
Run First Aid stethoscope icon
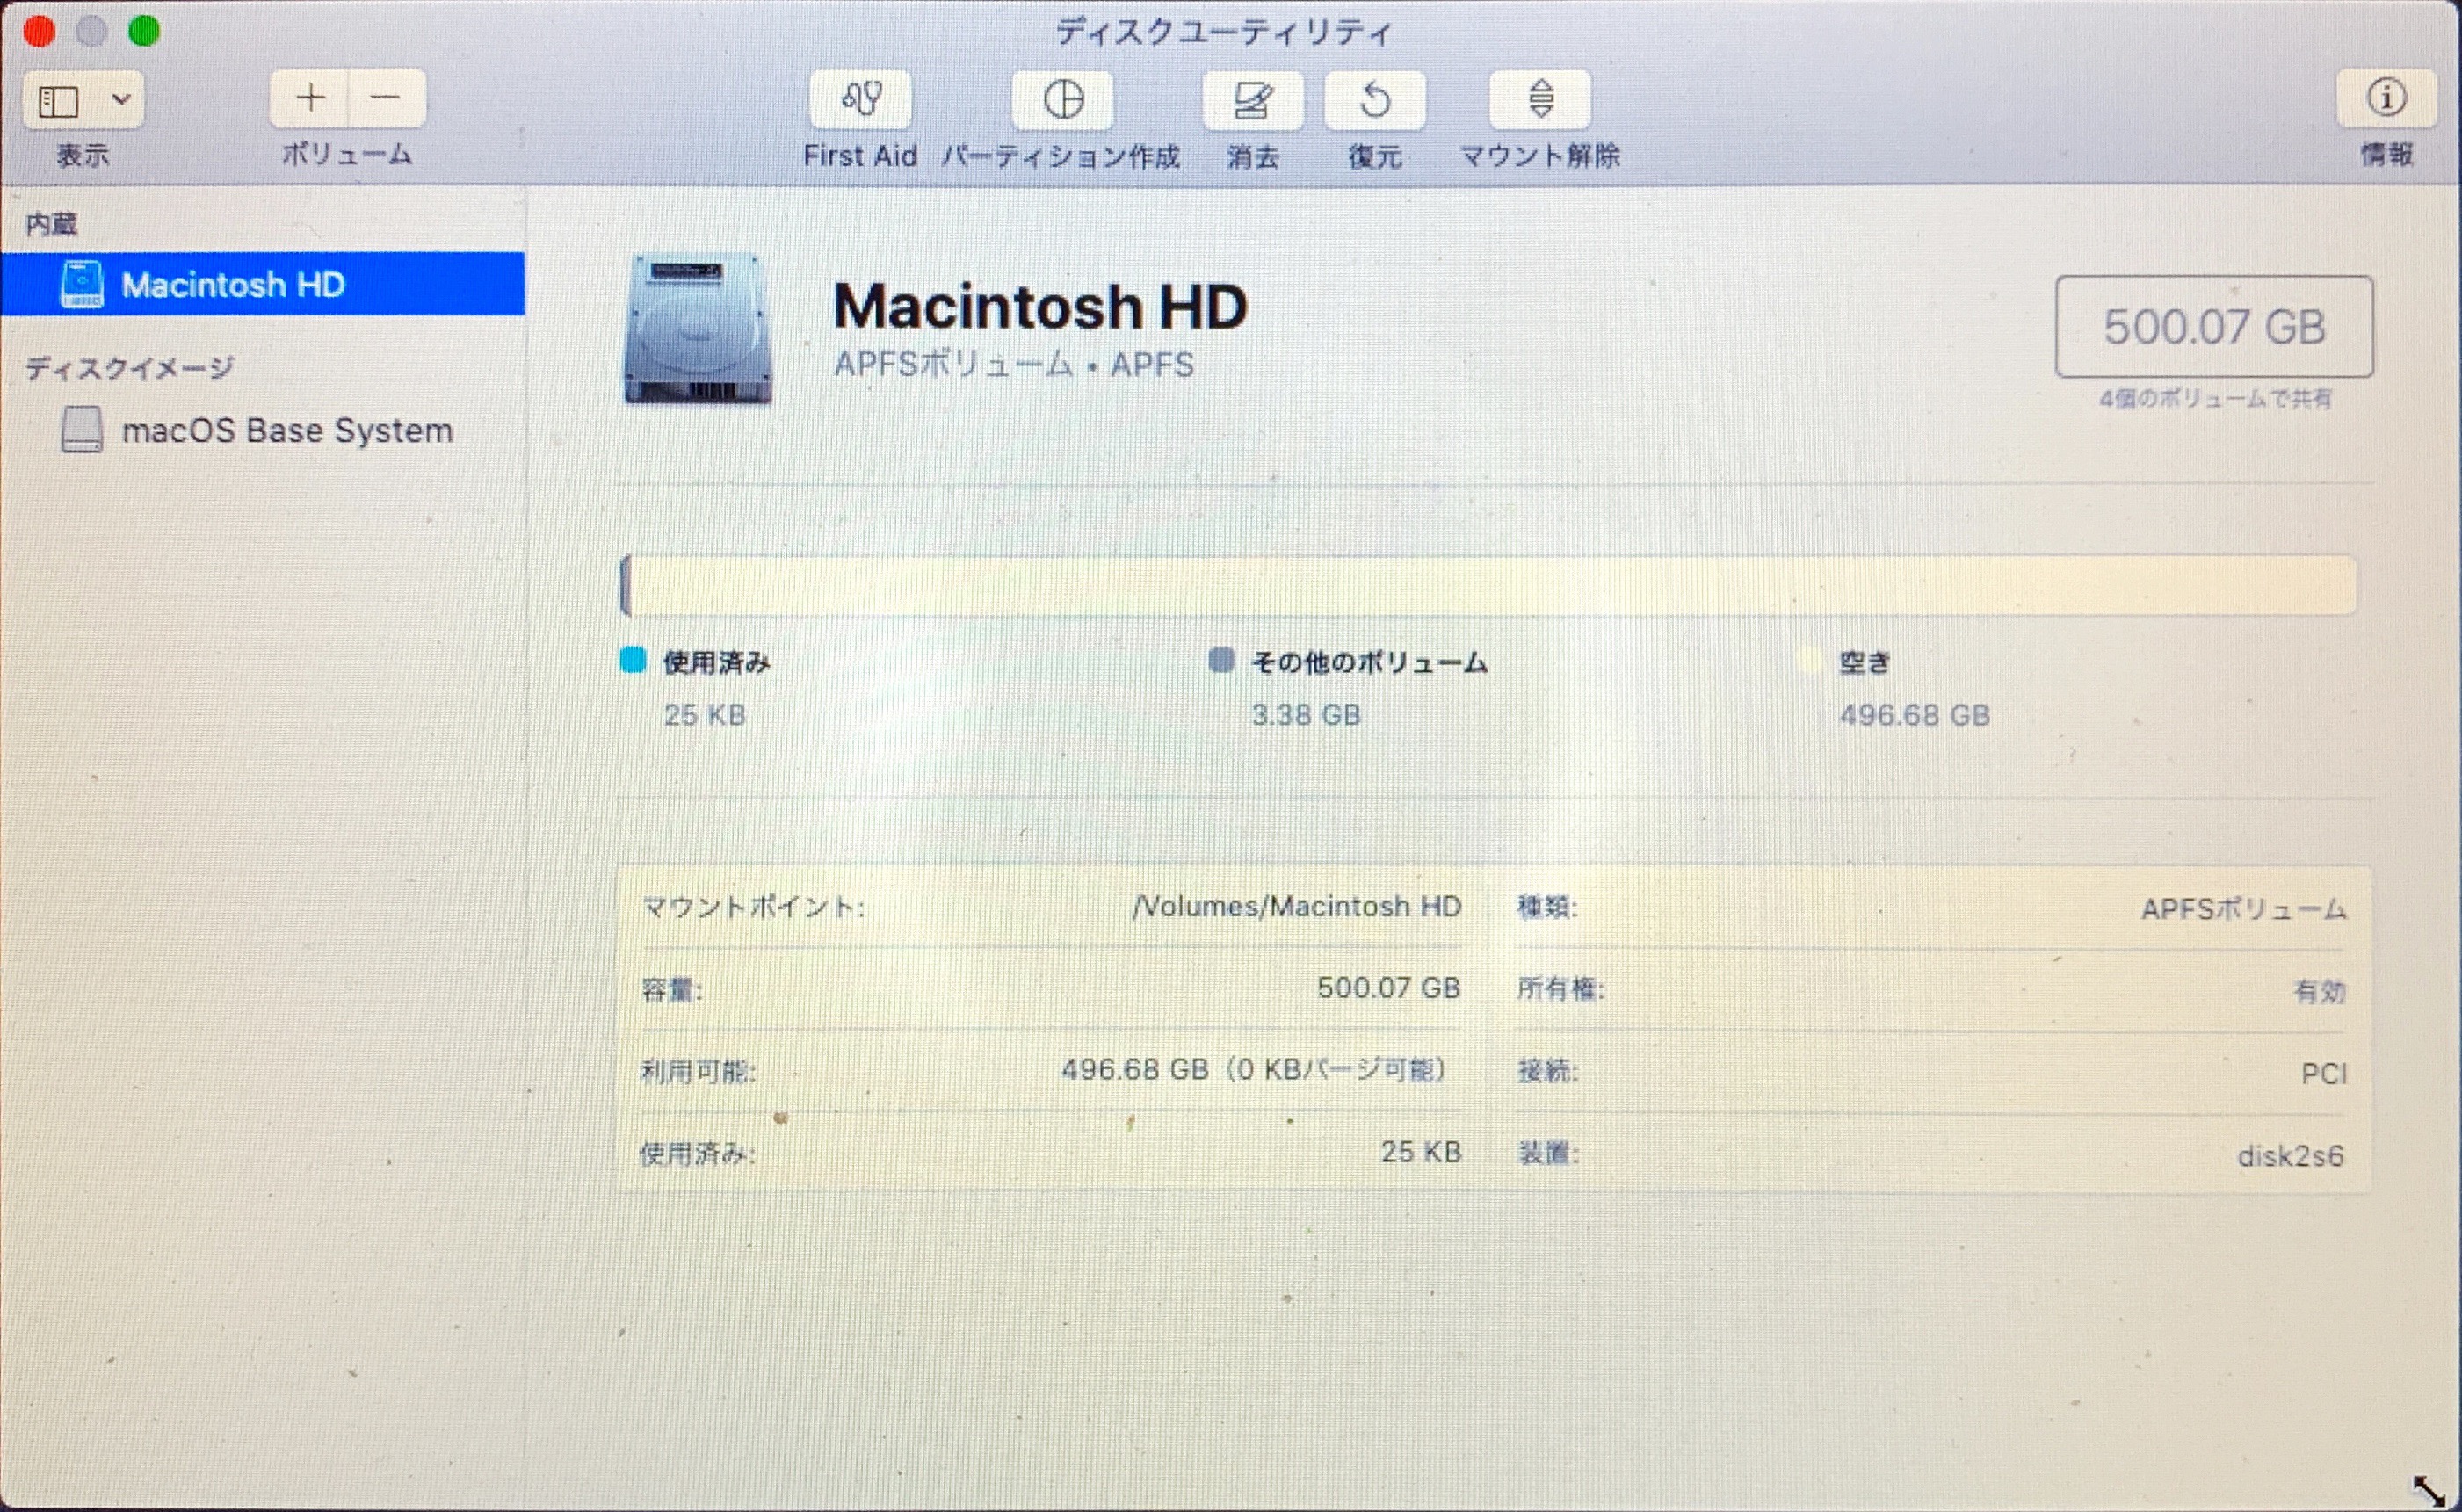861,99
